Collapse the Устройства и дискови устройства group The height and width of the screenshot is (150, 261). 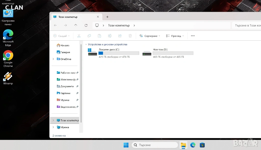pos(86,44)
